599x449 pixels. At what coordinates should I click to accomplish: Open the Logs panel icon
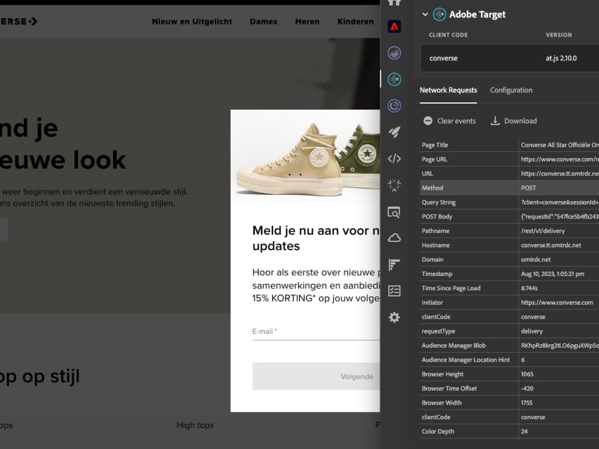click(394, 264)
